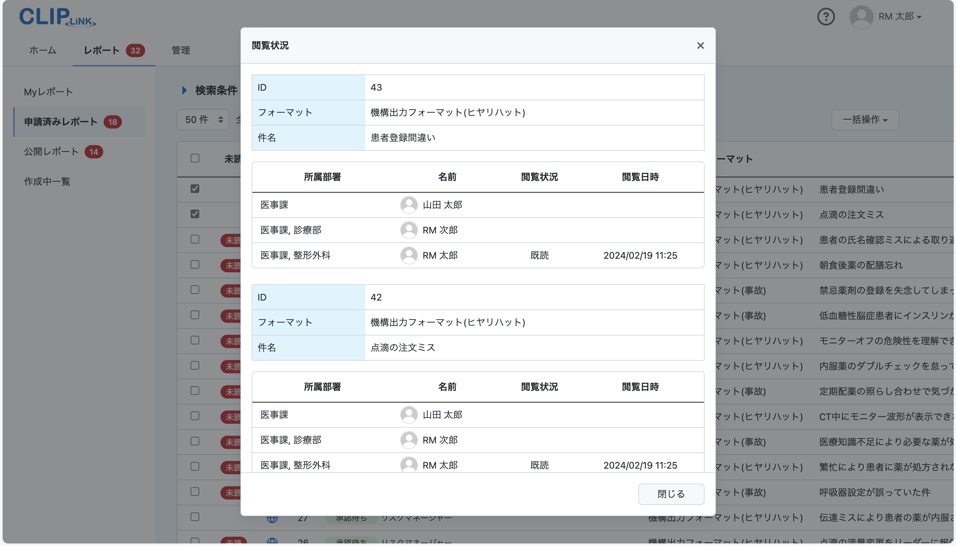Dismiss the 閲覧状況 dialog with the × mark
This screenshot has width=956, height=546.
700,45
